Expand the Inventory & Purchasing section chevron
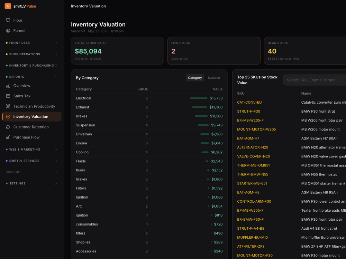 (56, 65)
